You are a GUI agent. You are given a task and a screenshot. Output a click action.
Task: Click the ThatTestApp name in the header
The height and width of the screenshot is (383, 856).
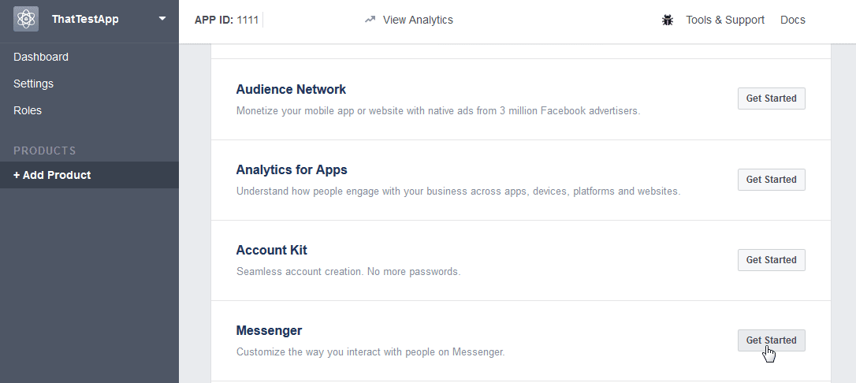tap(85, 19)
